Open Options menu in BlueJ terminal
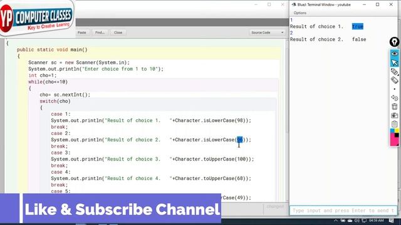 (x=299, y=12)
